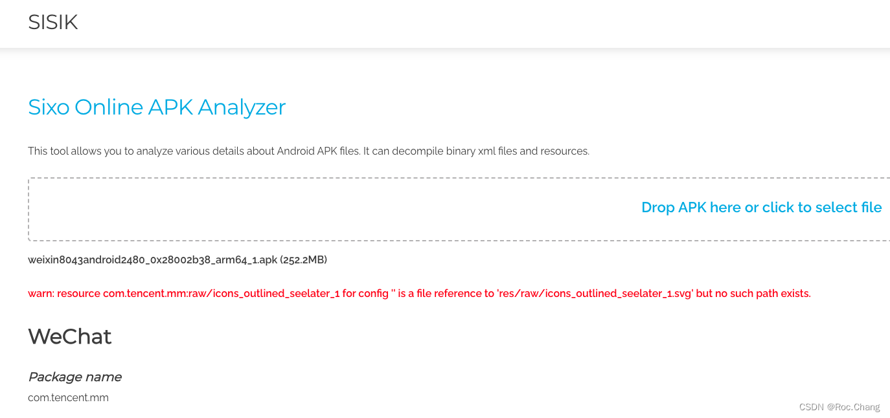The width and height of the screenshot is (890, 418).
Task: Click the WeChat app name heading
Action: (x=70, y=336)
